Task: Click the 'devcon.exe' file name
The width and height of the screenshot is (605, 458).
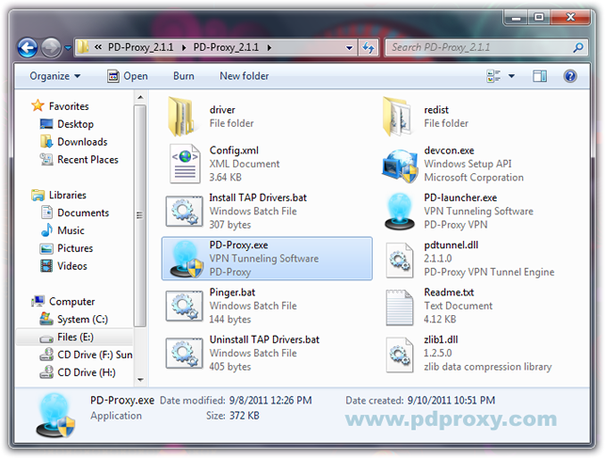Action: (x=449, y=150)
